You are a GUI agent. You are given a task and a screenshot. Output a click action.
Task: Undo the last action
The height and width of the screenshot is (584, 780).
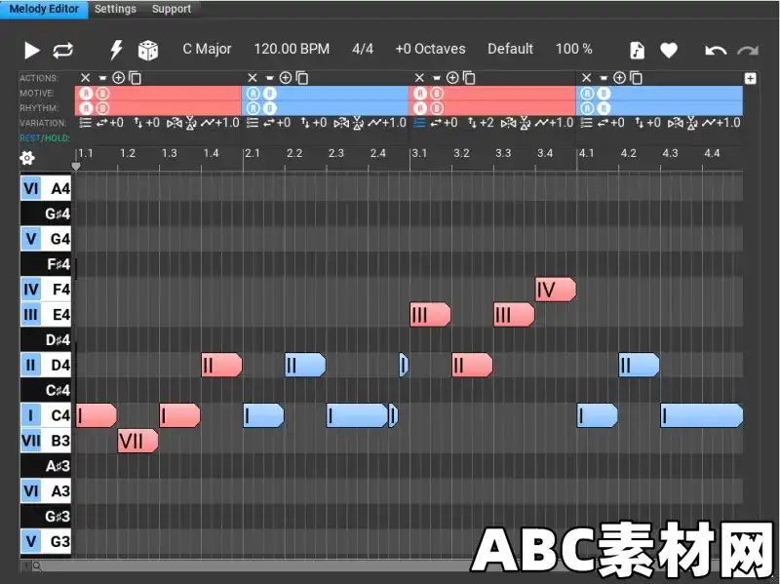coord(716,51)
